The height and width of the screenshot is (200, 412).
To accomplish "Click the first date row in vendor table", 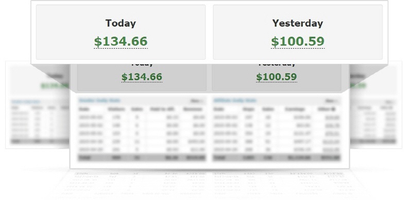I will 142,117.
